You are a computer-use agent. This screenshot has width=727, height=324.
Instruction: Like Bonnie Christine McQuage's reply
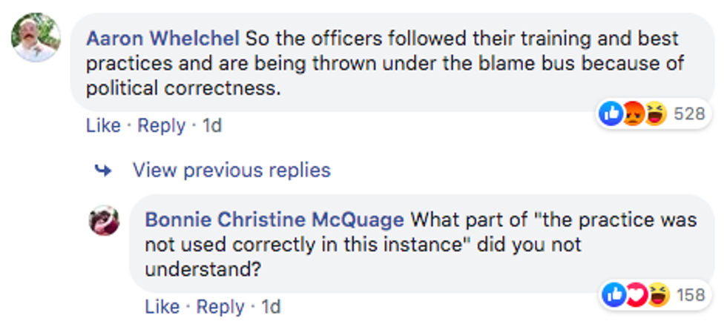[161, 307]
